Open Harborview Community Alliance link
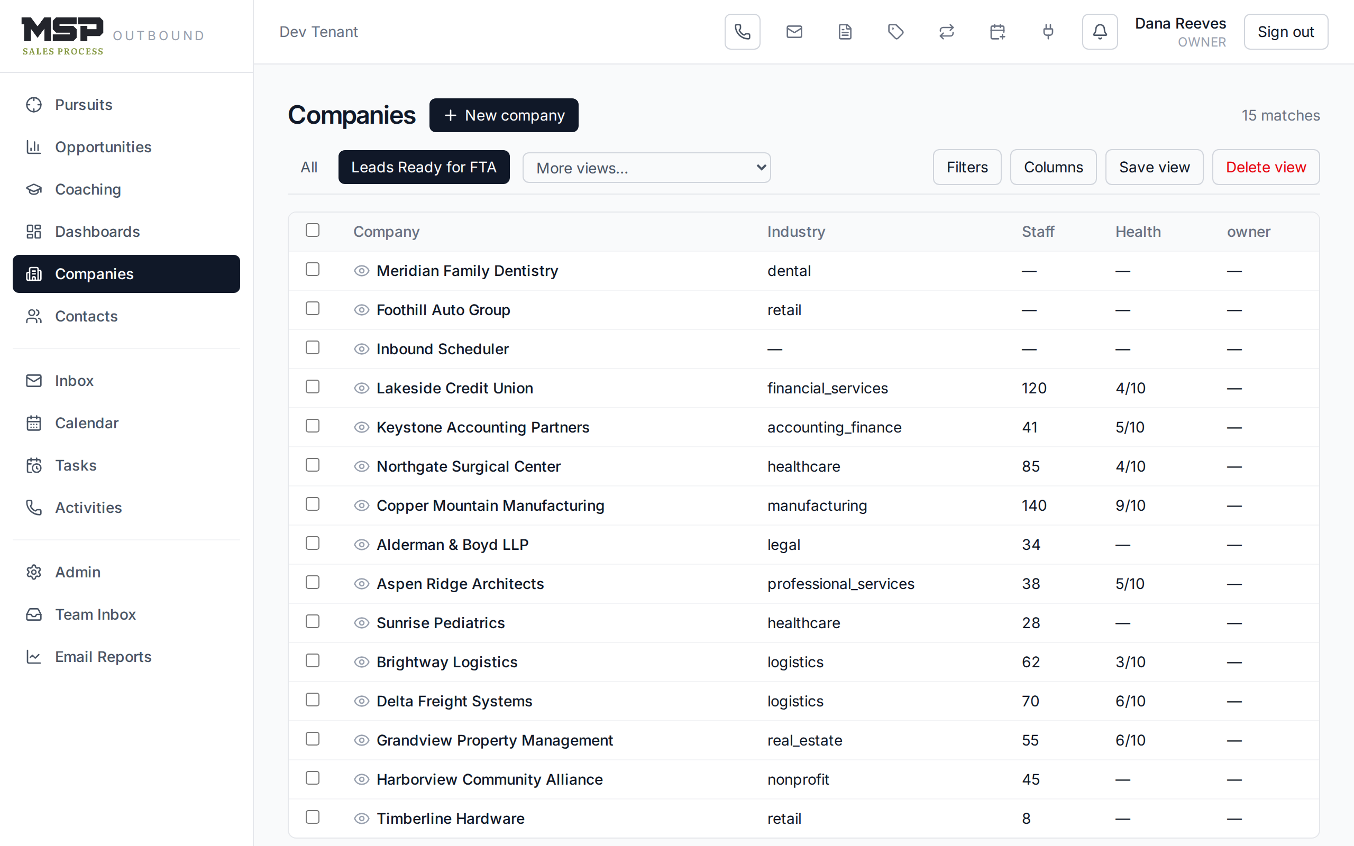 click(x=490, y=779)
